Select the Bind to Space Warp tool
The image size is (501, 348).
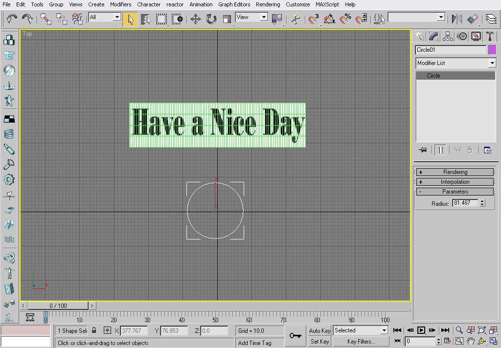77,19
